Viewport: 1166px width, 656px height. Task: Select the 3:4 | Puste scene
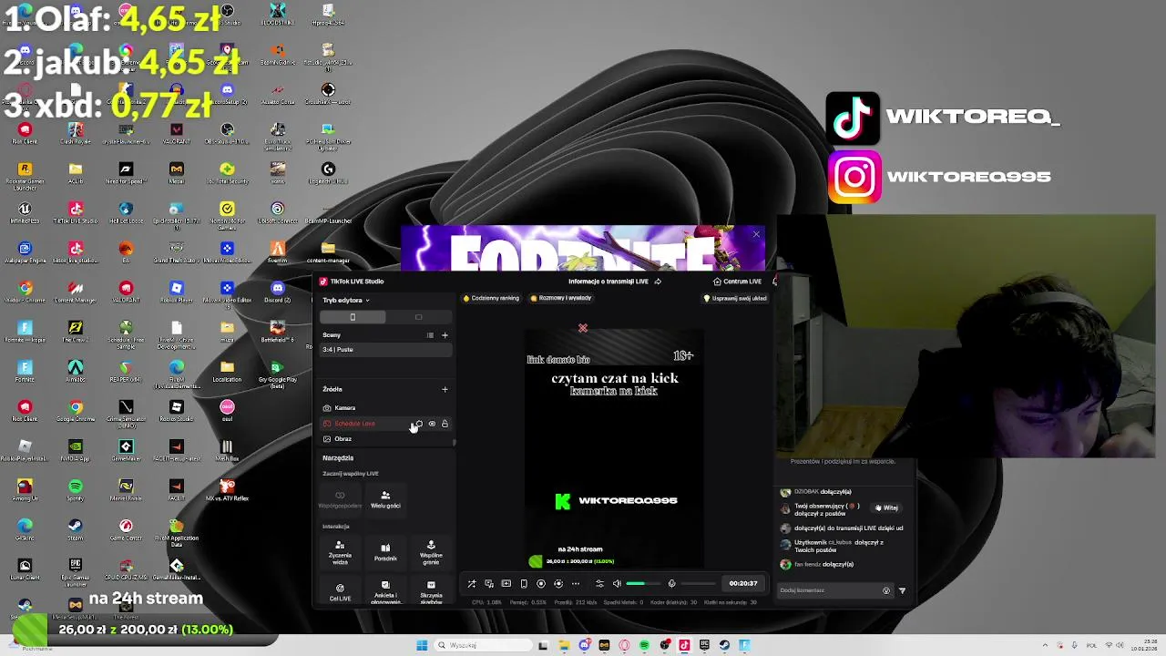point(386,350)
